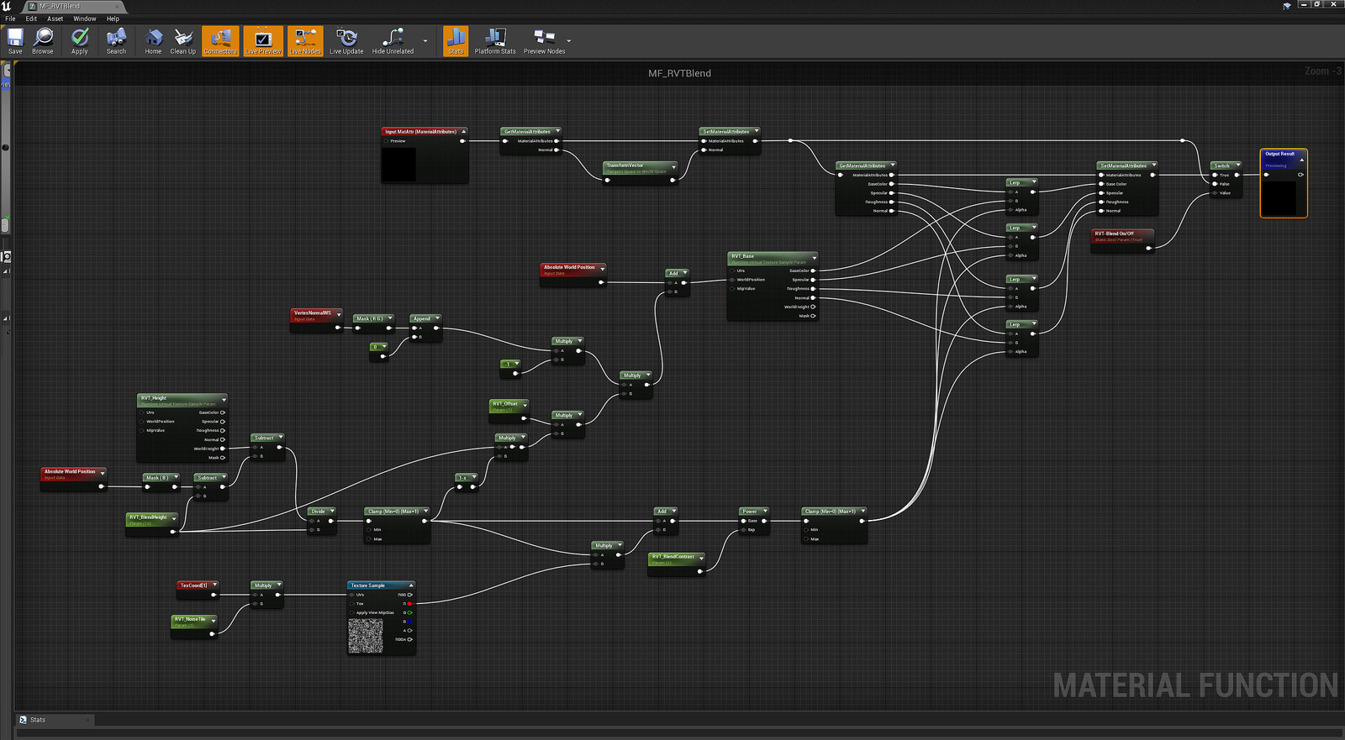Screen dimensions: 1345x740
Task: Click the Unreal Engine logo
Action: pos(6,6)
